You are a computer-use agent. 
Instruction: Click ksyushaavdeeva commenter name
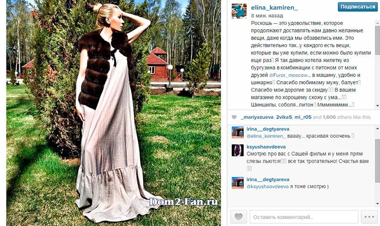point(266,147)
